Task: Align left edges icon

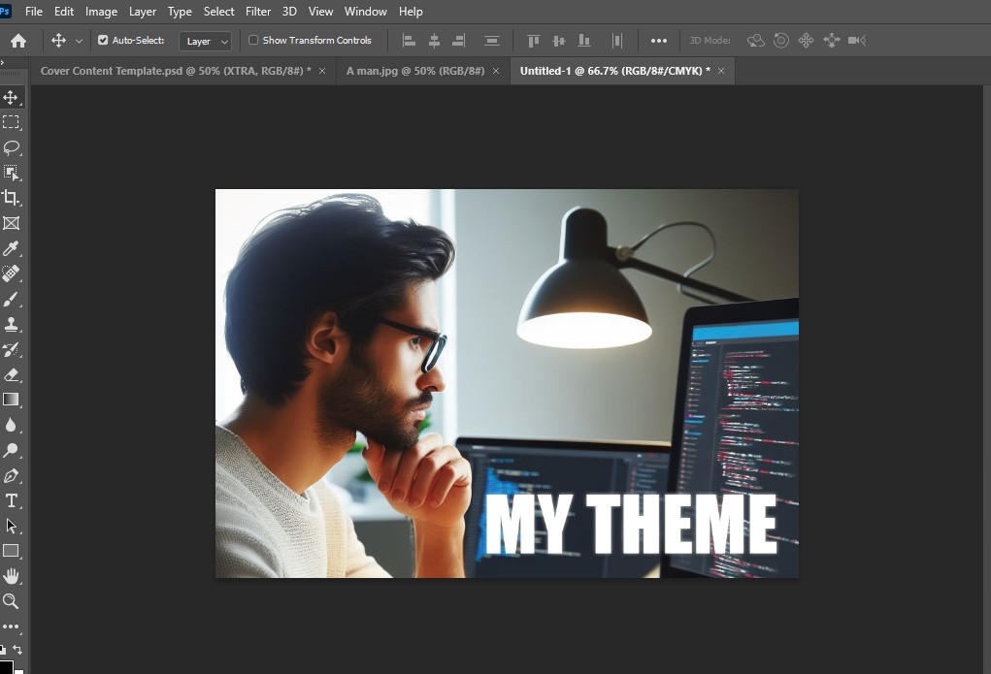Action: coord(409,41)
